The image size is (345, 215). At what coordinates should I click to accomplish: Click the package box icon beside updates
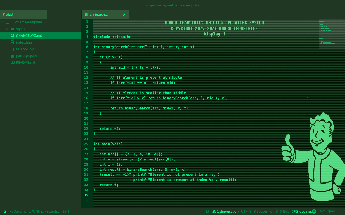click(x=294, y=212)
